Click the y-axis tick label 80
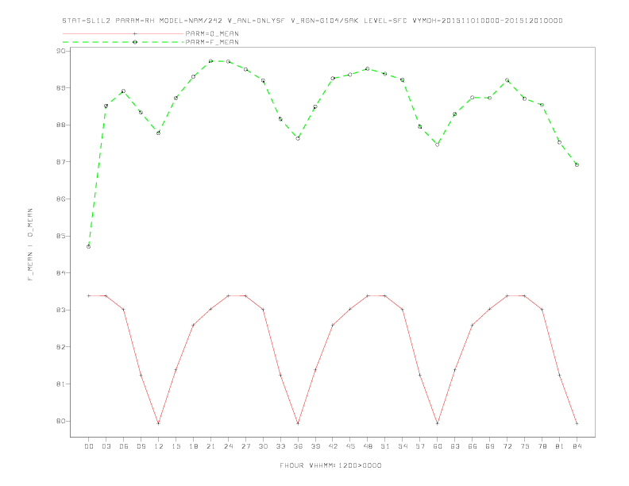The width and height of the screenshot is (629, 486). point(61,421)
